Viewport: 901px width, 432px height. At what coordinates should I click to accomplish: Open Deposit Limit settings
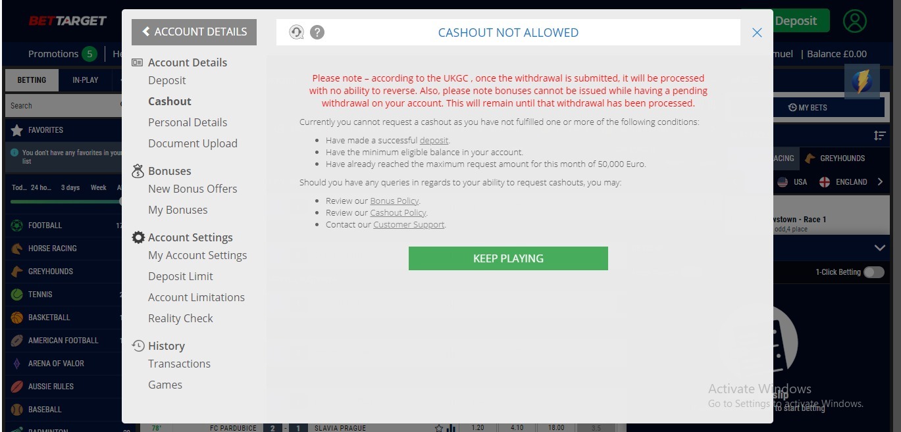point(180,276)
